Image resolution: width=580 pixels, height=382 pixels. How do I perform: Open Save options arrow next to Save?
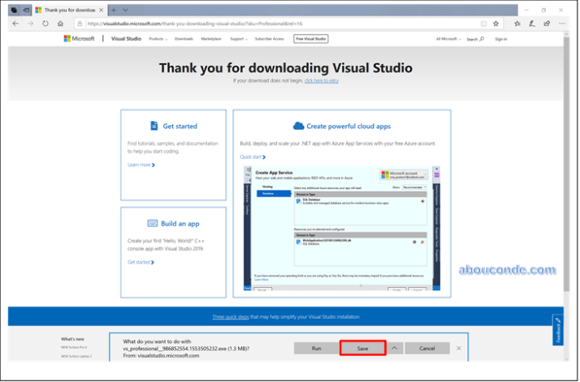pyautogui.click(x=394, y=348)
